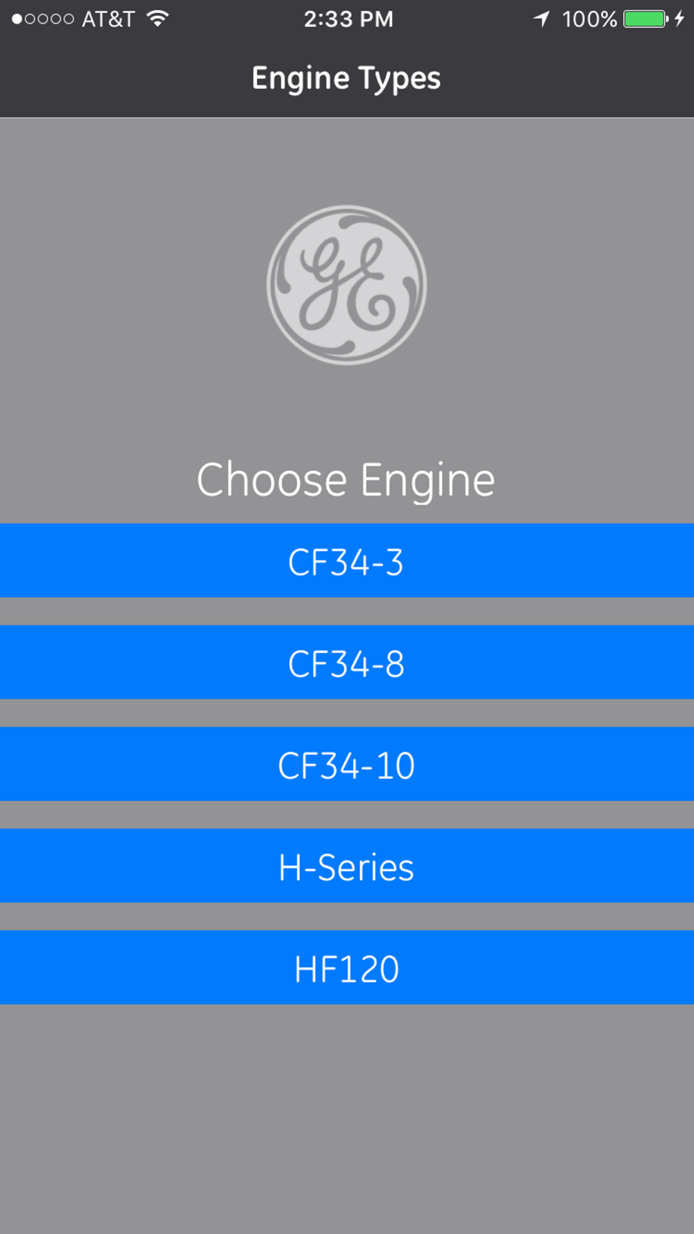The height and width of the screenshot is (1234, 694).
Task: Select the CF34-3 engine
Action: [x=347, y=561]
